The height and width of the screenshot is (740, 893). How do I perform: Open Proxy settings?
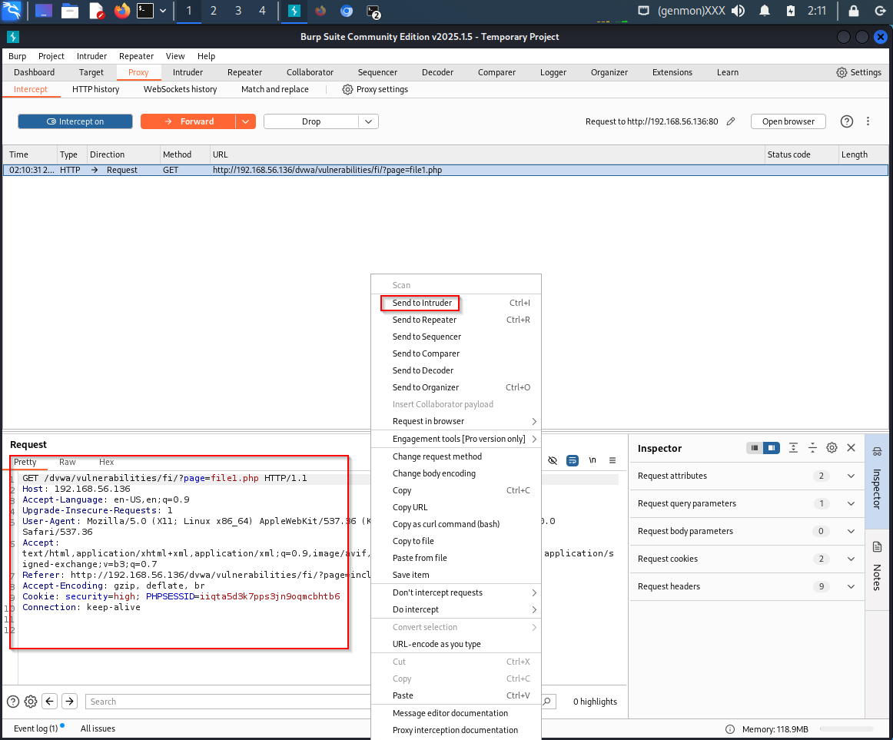click(x=375, y=89)
